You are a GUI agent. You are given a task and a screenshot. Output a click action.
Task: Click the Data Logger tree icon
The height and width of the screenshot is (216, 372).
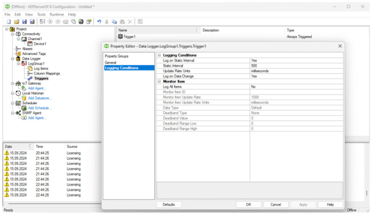(x=18, y=59)
